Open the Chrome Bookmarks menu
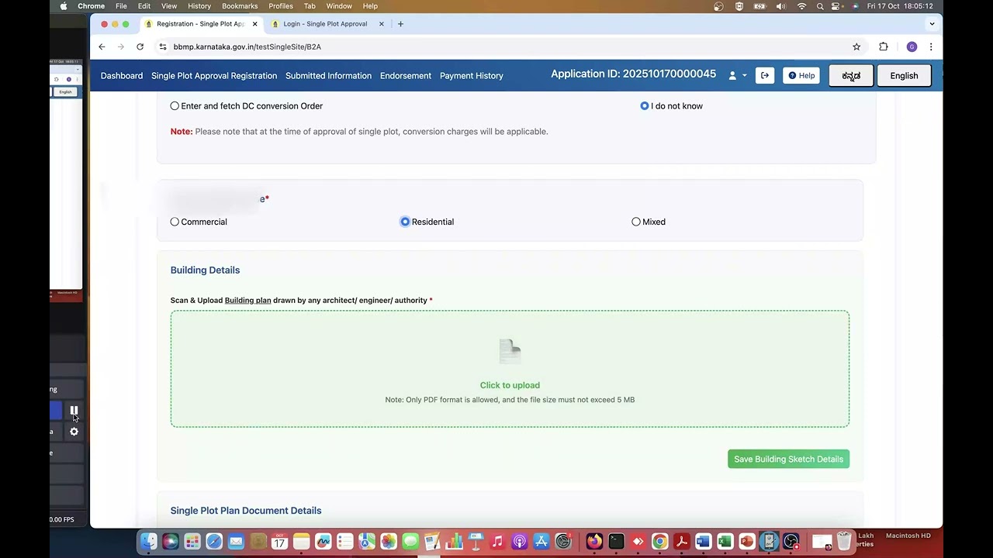The height and width of the screenshot is (558, 993). (240, 6)
